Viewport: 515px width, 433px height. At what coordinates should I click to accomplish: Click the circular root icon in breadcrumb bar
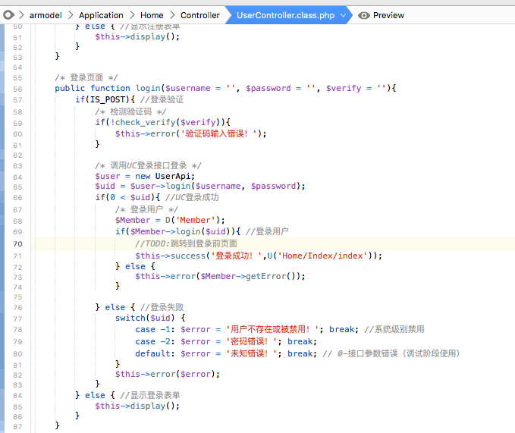[8, 15]
